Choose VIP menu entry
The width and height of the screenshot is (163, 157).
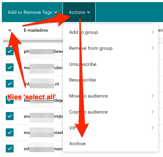pyautogui.click(x=110, y=128)
